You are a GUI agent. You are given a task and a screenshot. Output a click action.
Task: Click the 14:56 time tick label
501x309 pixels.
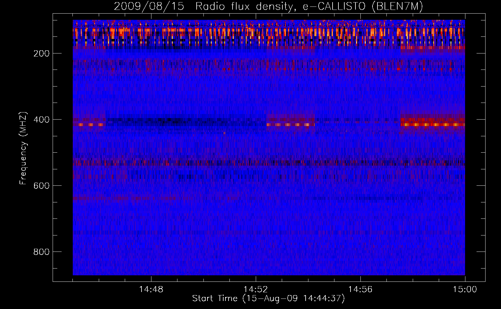coord(360,290)
